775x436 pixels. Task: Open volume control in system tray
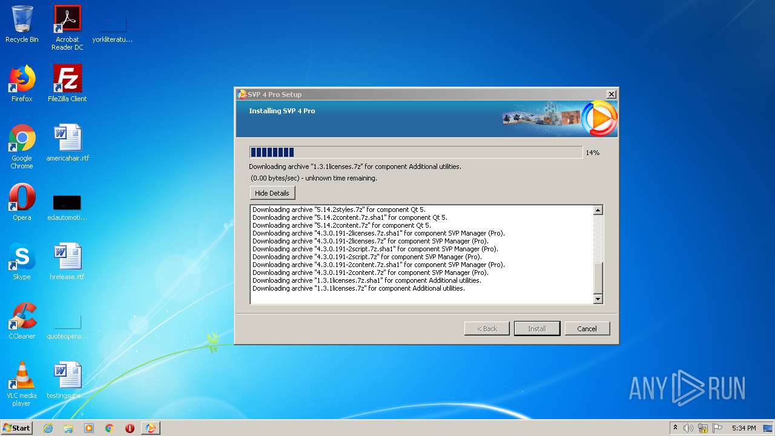688,428
